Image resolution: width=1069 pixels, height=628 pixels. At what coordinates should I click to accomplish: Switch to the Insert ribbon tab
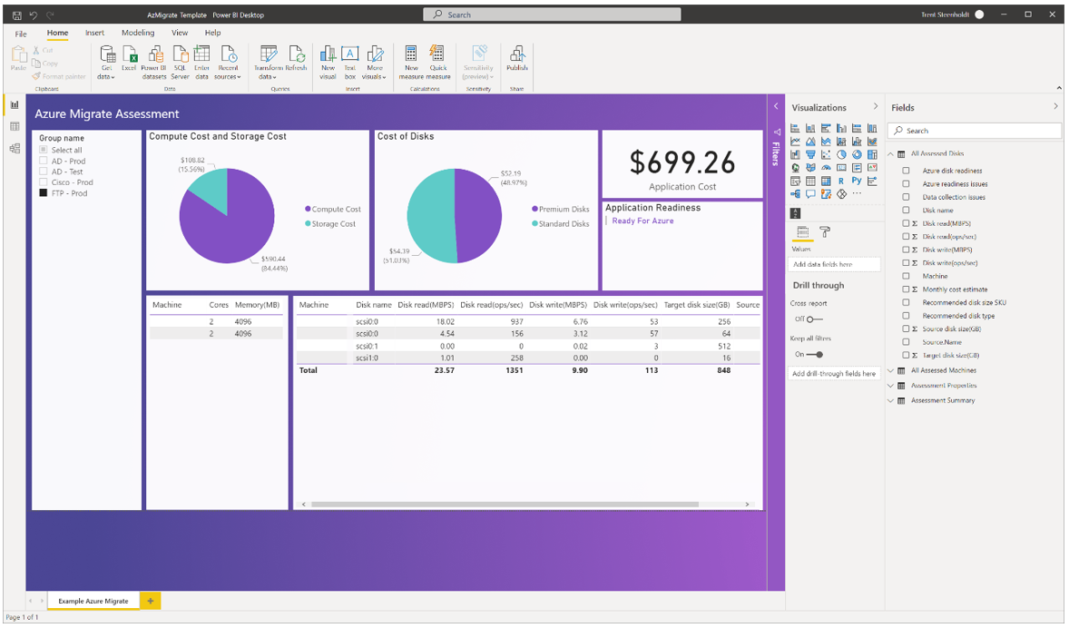pyautogui.click(x=94, y=33)
